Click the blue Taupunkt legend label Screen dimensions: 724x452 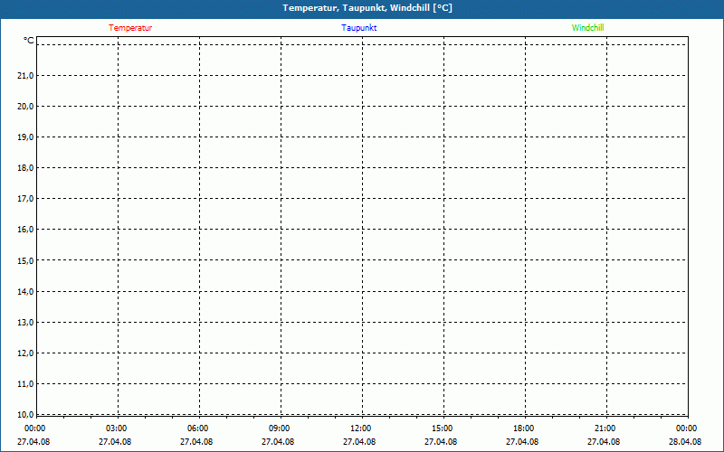tap(358, 28)
